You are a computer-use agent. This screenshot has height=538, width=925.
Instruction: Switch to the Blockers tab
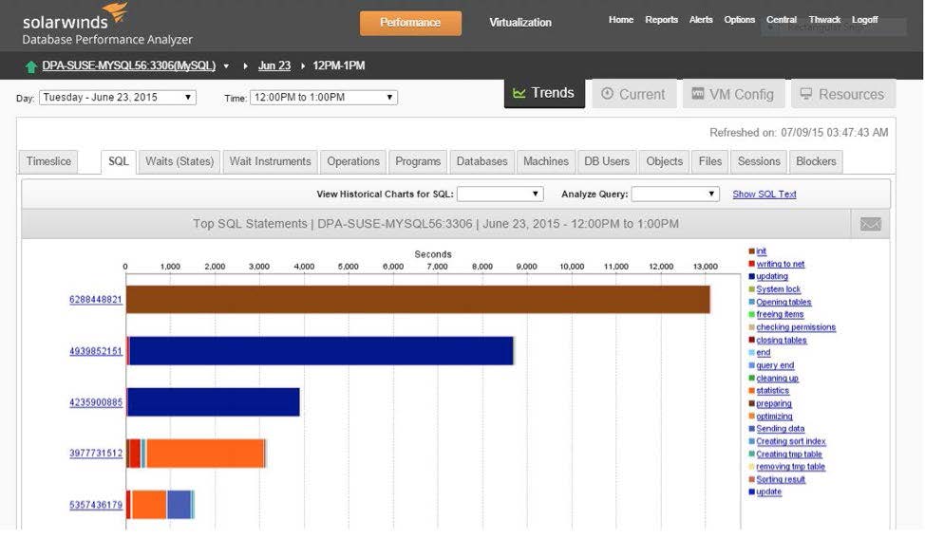[x=816, y=161]
